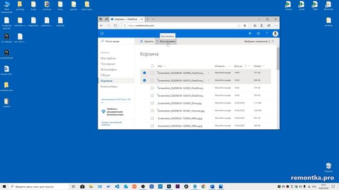This screenshot has height=190, width=339.
Task: Open the account avatar menu
Action: [x=275, y=34]
